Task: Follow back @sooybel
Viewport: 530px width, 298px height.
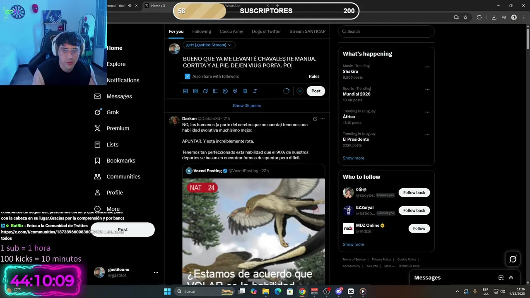Action: pyautogui.click(x=414, y=192)
